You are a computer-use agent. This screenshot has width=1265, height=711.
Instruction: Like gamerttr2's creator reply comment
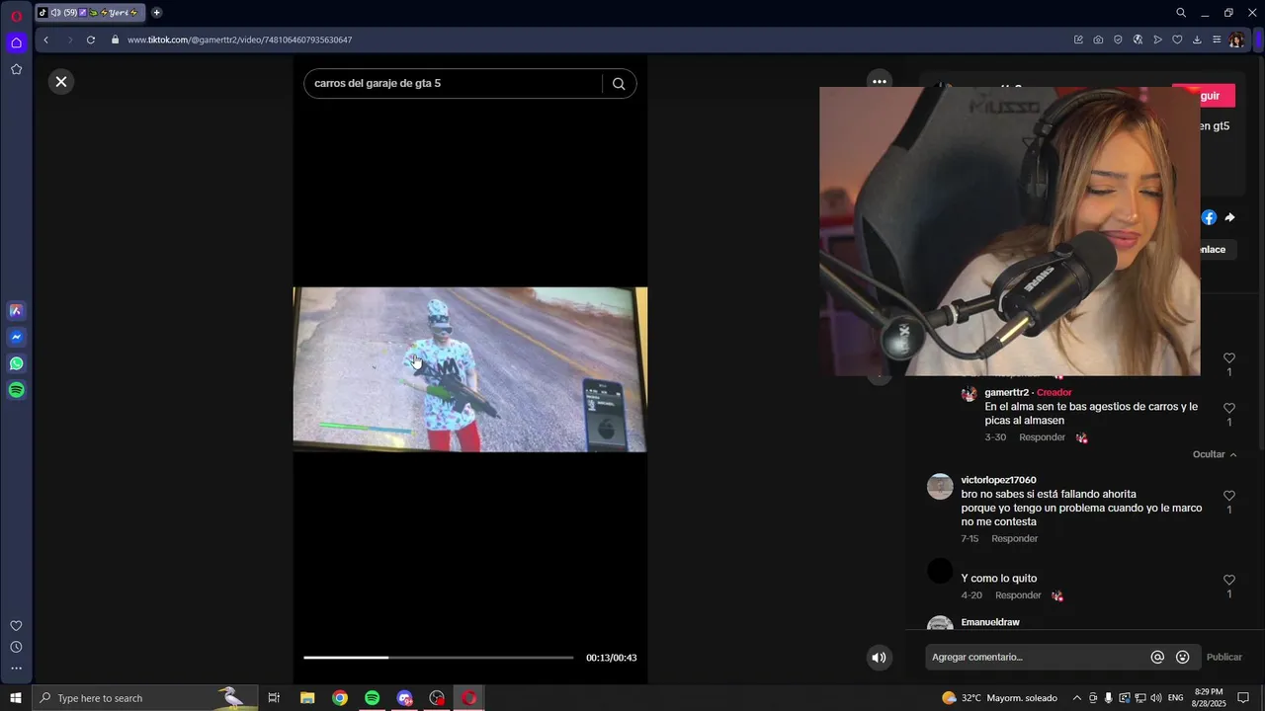pyautogui.click(x=1229, y=408)
